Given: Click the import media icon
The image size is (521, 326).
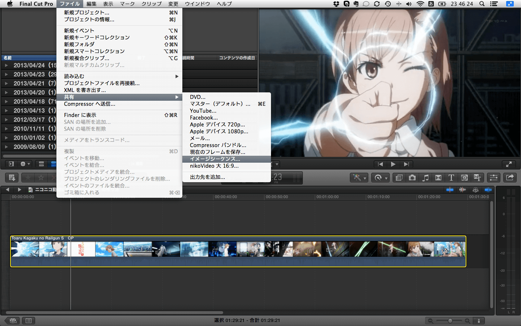Looking at the screenshot, I should [x=12, y=177].
